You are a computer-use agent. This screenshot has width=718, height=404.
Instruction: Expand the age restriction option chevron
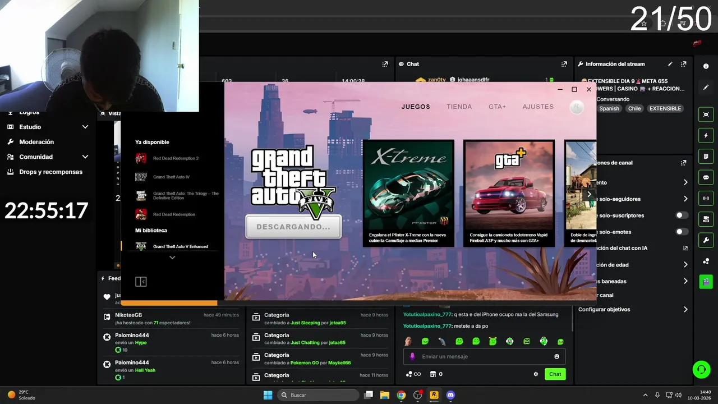click(x=685, y=264)
